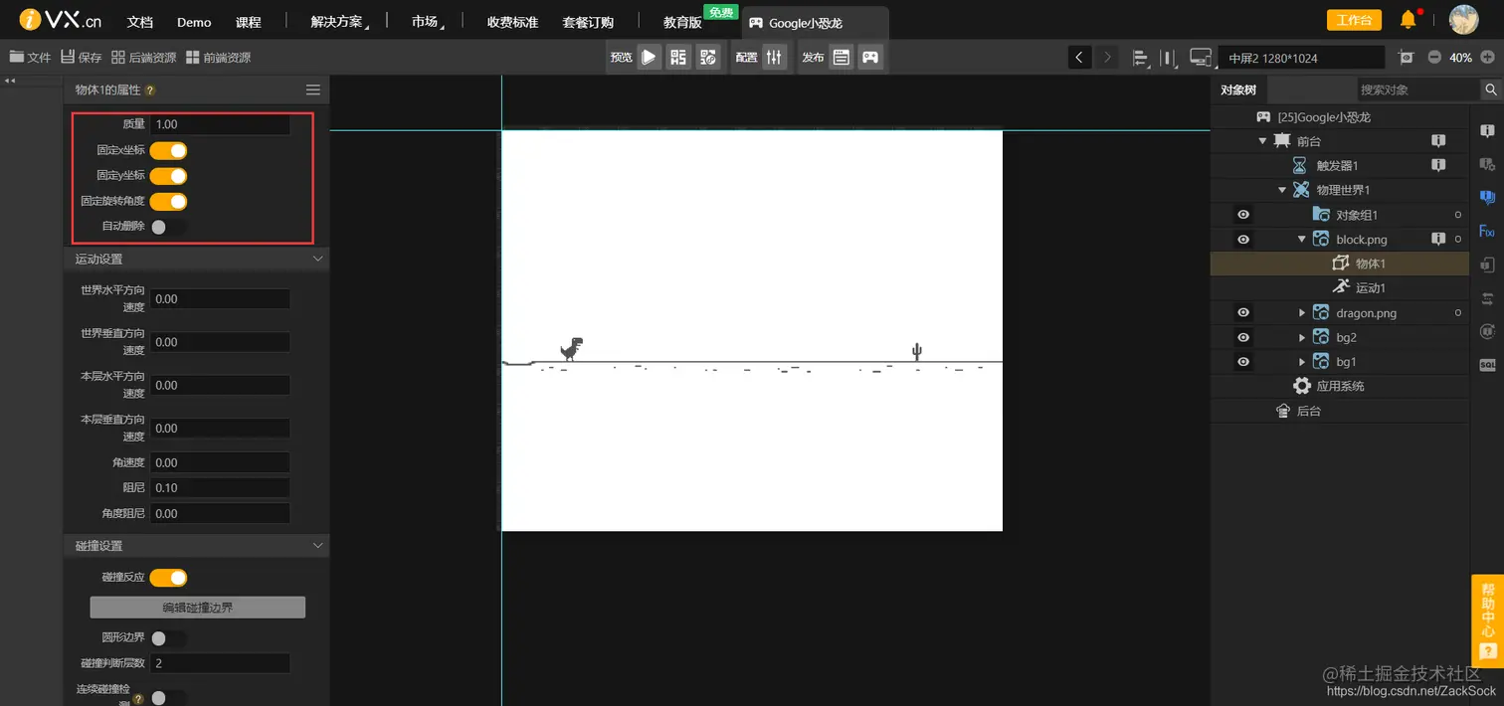The height and width of the screenshot is (706, 1504).
Task: Click the help icon beside 物体1的属性
Action: coord(150,90)
